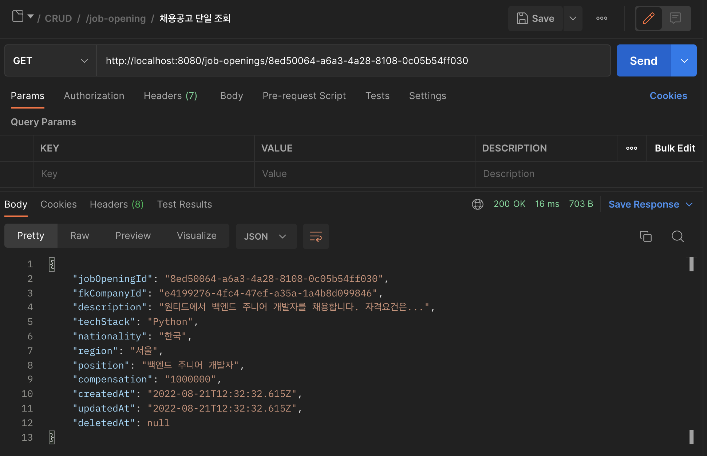Click the network globe icon

478,204
